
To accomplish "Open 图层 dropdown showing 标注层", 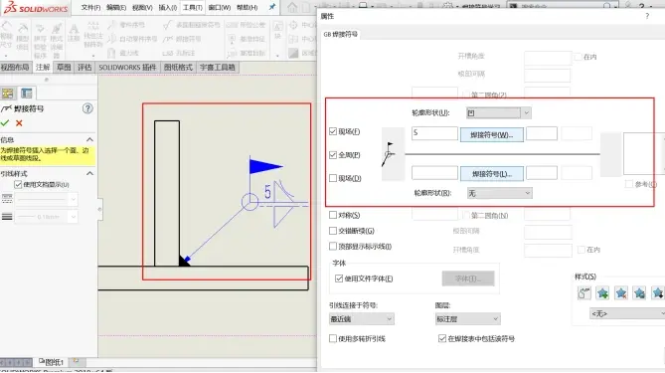I will (x=468, y=318).
